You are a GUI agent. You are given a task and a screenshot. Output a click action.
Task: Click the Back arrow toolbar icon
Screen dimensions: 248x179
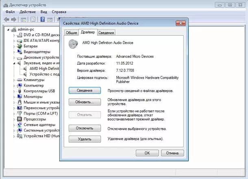point(7,19)
